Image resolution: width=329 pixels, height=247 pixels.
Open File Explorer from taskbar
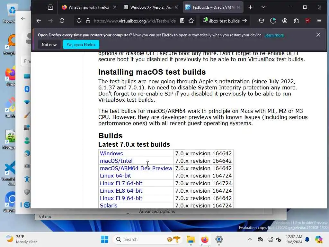[191, 239]
